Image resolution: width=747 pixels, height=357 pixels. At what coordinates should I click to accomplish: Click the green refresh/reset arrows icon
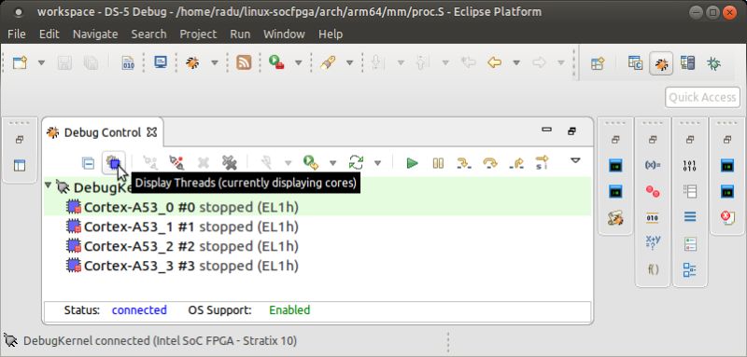(x=356, y=163)
